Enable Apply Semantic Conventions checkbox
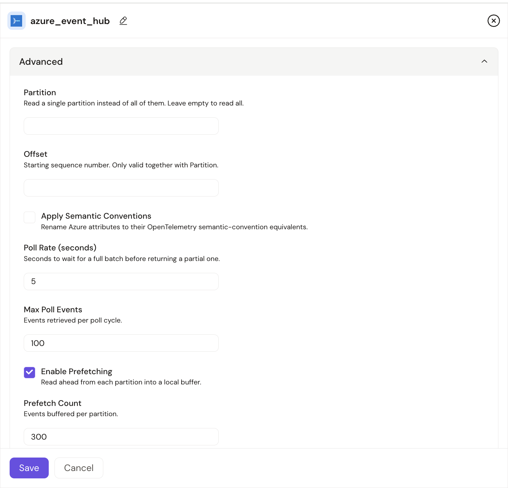 (x=30, y=217)
